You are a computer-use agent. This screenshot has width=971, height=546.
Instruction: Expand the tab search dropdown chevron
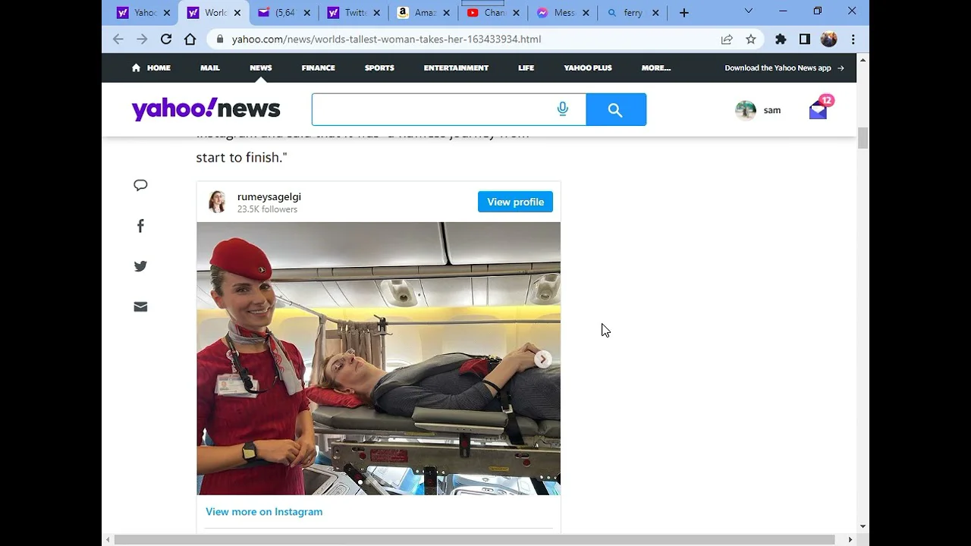749,11
